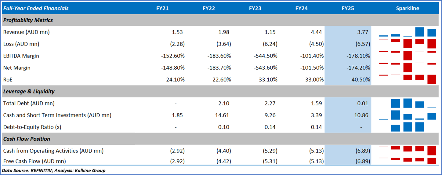Screen dimensions: 442x175
Task: Click the FY22 cash value 14.61
Action: coord(223,115)
